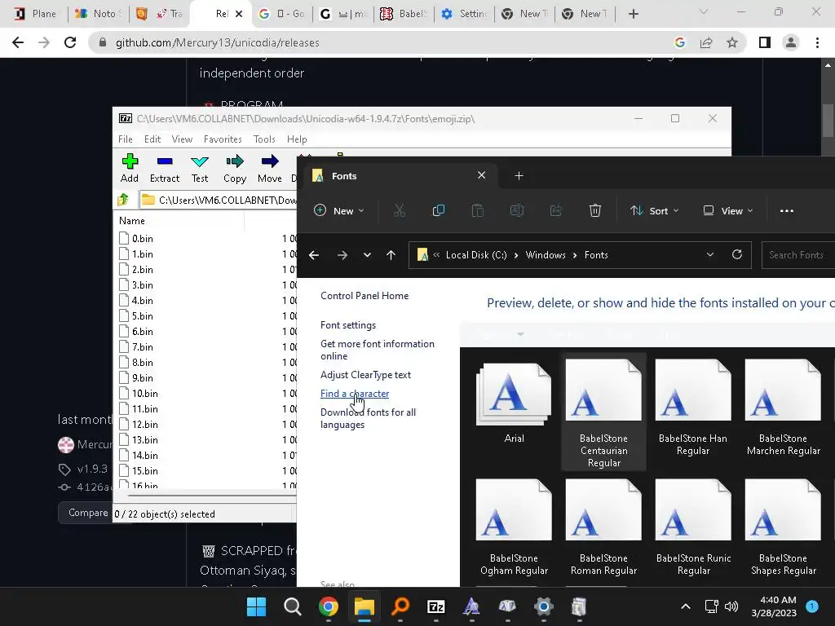The width and height of the screenshot is (835, 626).
Task: Click the Share icon in Fonts toolbar
Action: [556, 211]
